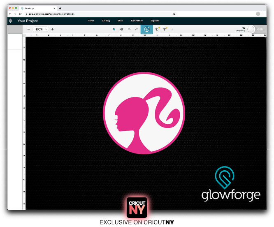Image resolution: width=274 pixels, height=227 pixels.
Task: Open the insert shapes tool
Action: point(157,29)
